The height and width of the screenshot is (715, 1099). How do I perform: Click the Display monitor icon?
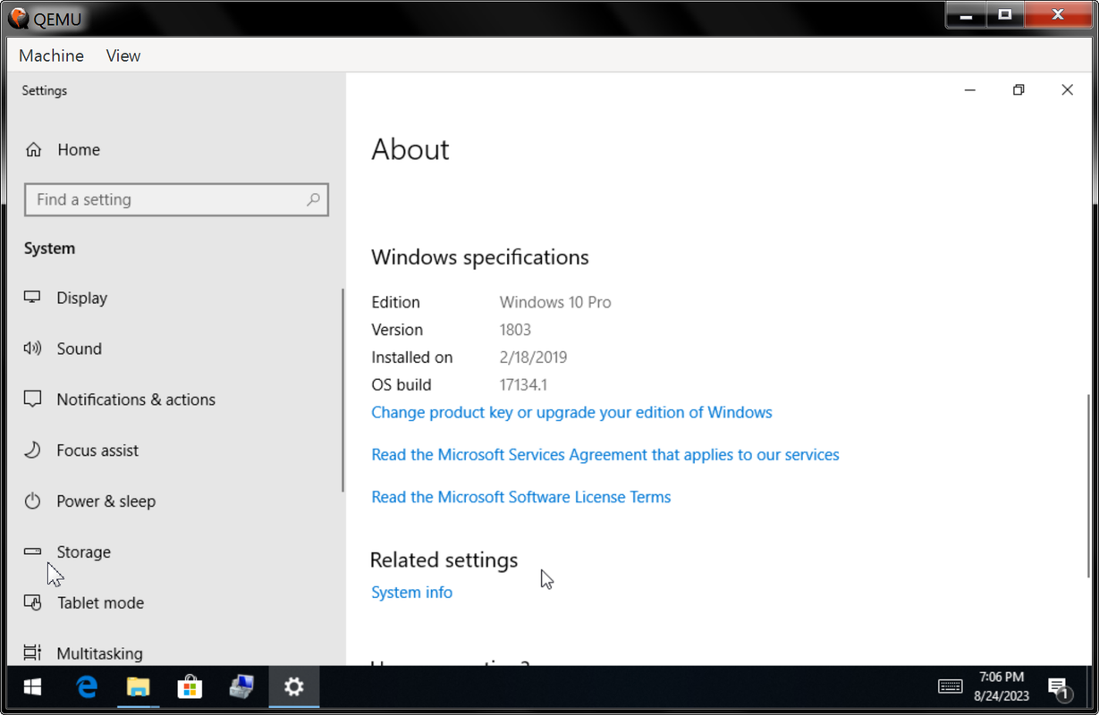tap(33, 298)
